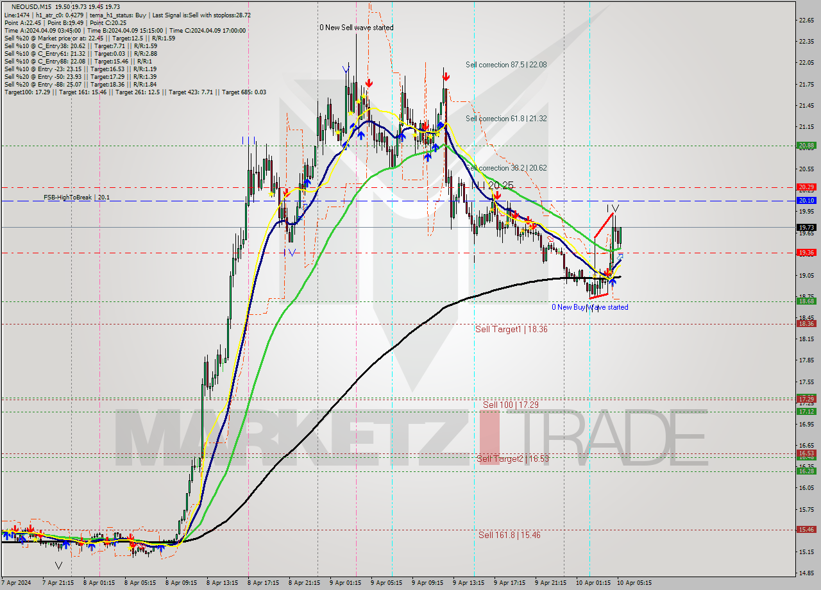Screen dimensions: 821x590
Task: Click the '0 New Sell wave started' label
Action: pos(357,28)
